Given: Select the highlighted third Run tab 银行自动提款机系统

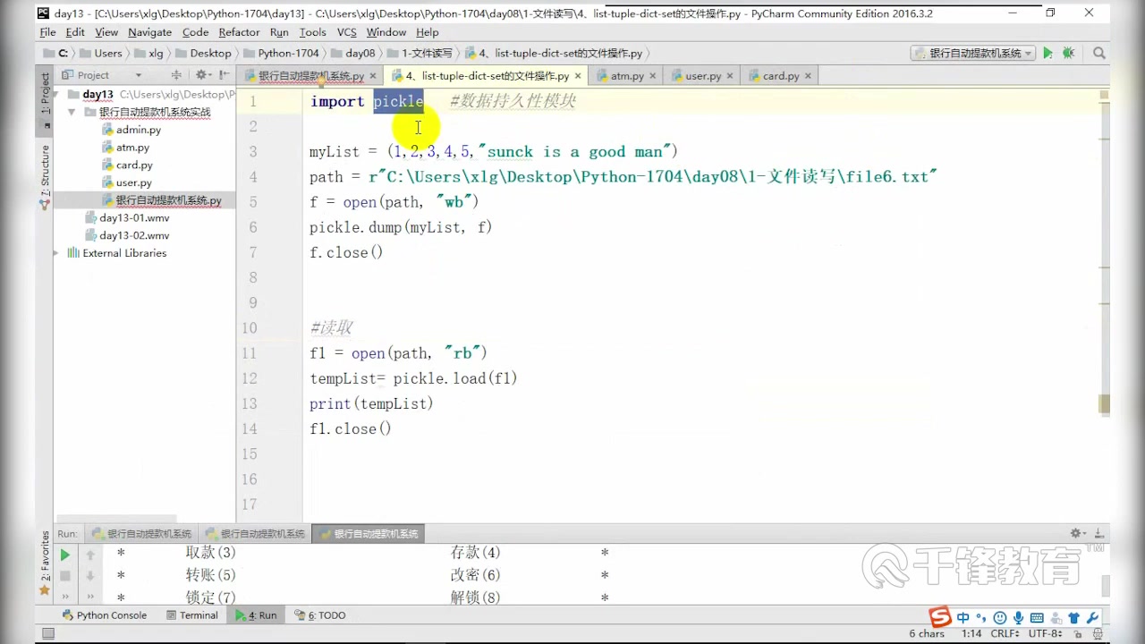Looking at the screenshot, I should (x=369, y=534).
